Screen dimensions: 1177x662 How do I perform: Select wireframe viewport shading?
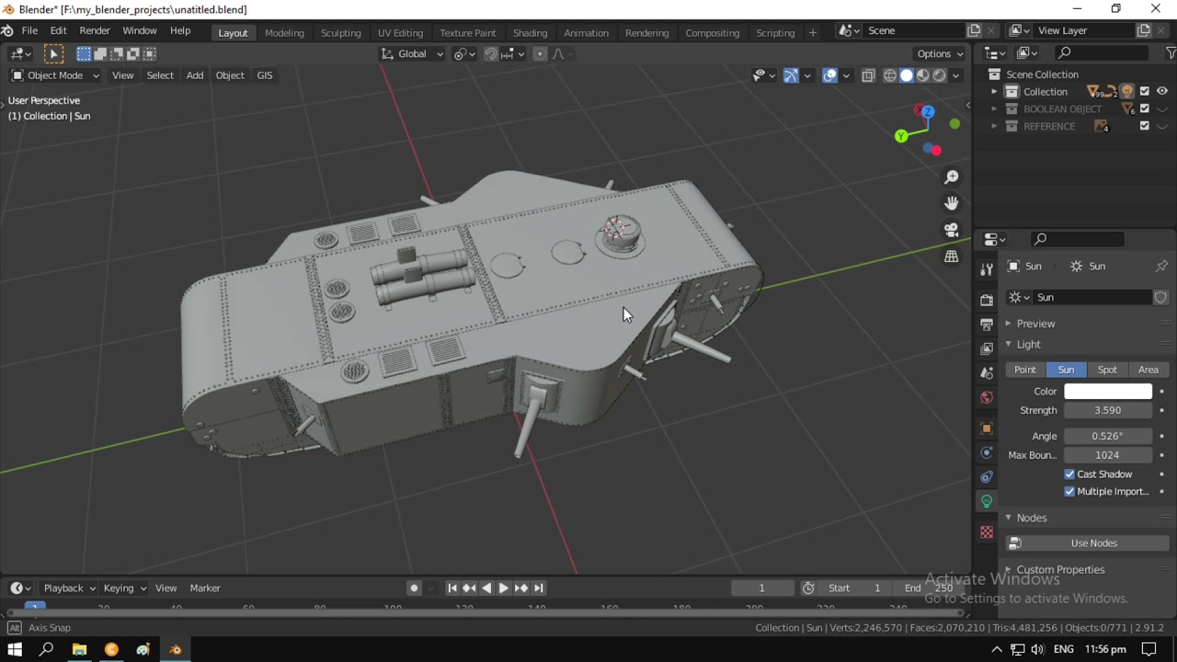pyautogui.click(x=890, y=75)
